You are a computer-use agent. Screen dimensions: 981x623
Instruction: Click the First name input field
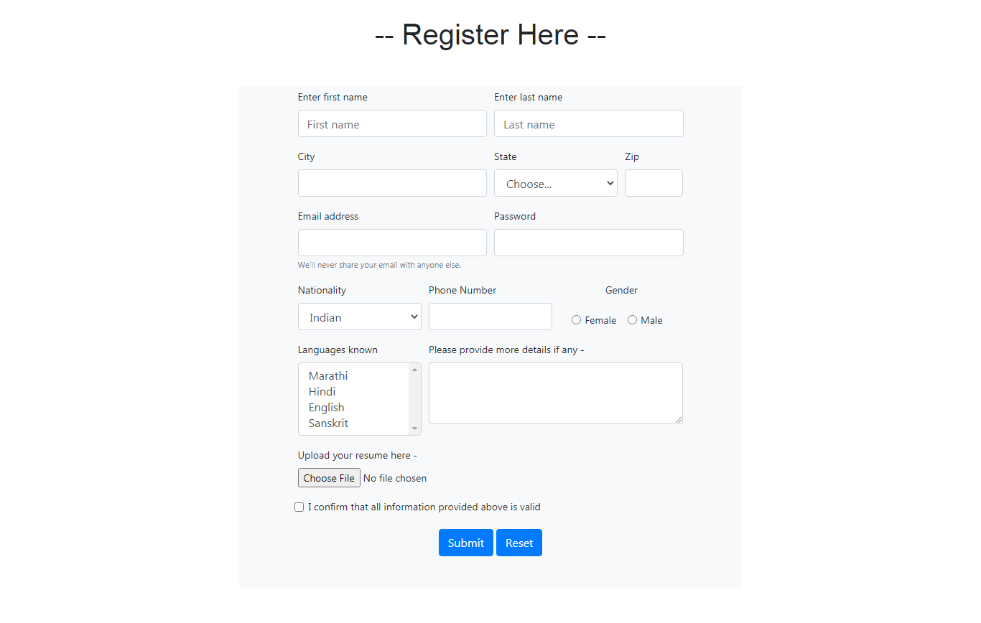(x=392, y=123)
